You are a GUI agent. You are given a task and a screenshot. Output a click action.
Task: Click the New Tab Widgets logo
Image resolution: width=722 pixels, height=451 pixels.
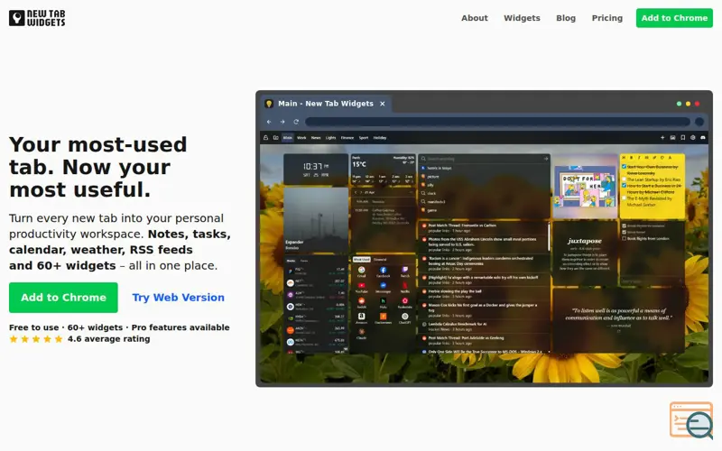[x=37, y=18]
